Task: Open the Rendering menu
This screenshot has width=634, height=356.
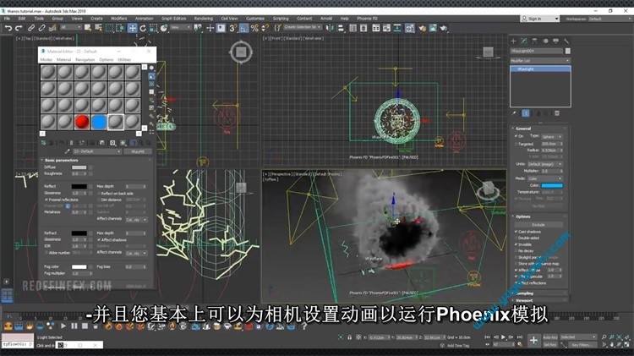Action: tap(204, 19)
